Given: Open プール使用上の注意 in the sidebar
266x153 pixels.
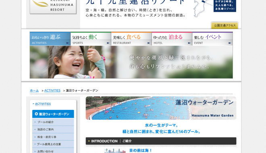Looking at the screenshot, I should (x=53, y=144).
